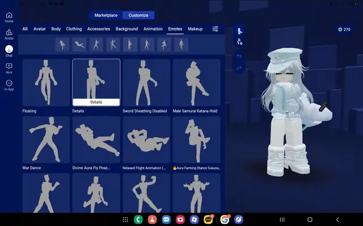Select the first equipped emote slot
This screenshot has width=363, height=226.
tap(62, 45)
